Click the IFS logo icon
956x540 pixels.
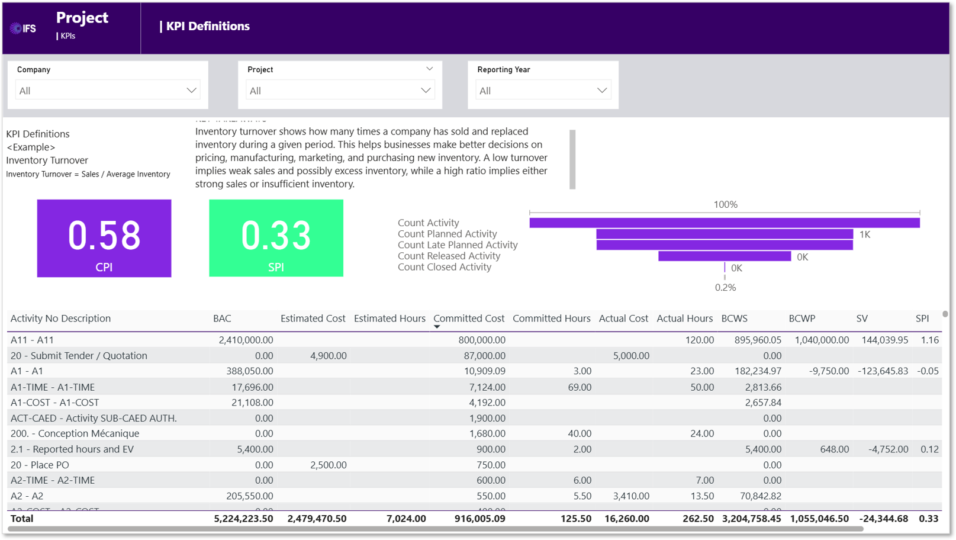click(x=22, y=28)
